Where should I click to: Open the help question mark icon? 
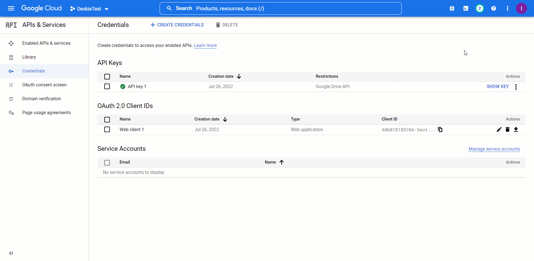[494, 8]
